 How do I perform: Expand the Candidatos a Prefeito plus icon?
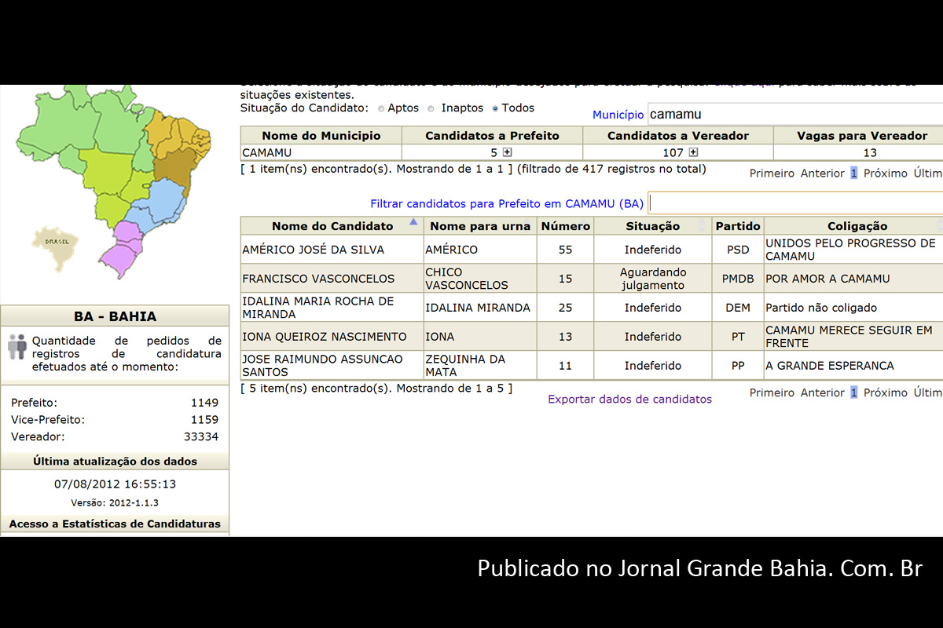coord(507,152)
